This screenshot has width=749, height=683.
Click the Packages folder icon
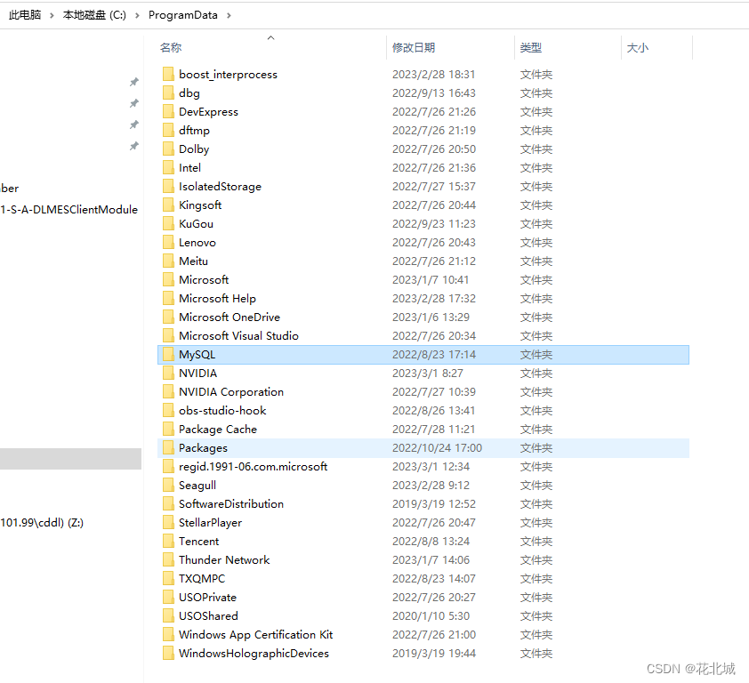click(x=168, y=447)
